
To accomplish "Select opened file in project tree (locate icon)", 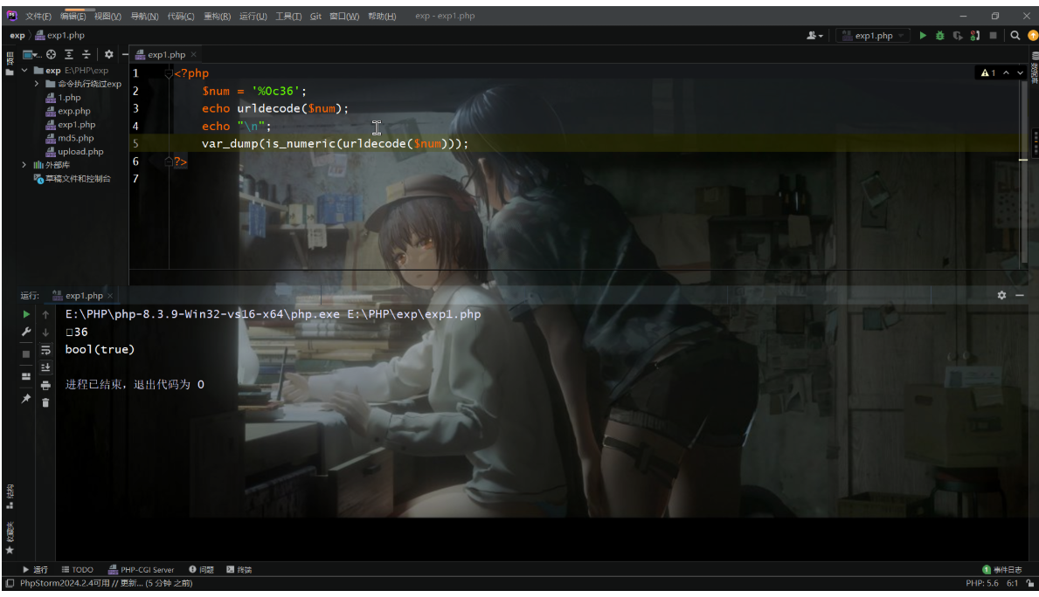I will (x=51, y=54).
